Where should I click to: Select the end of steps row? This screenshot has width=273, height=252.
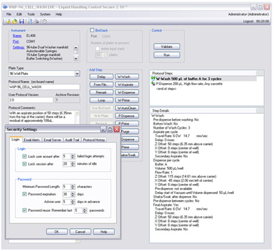[166, 89]
